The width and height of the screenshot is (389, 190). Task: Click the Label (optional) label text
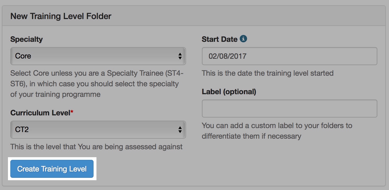(x=229, y=92)
